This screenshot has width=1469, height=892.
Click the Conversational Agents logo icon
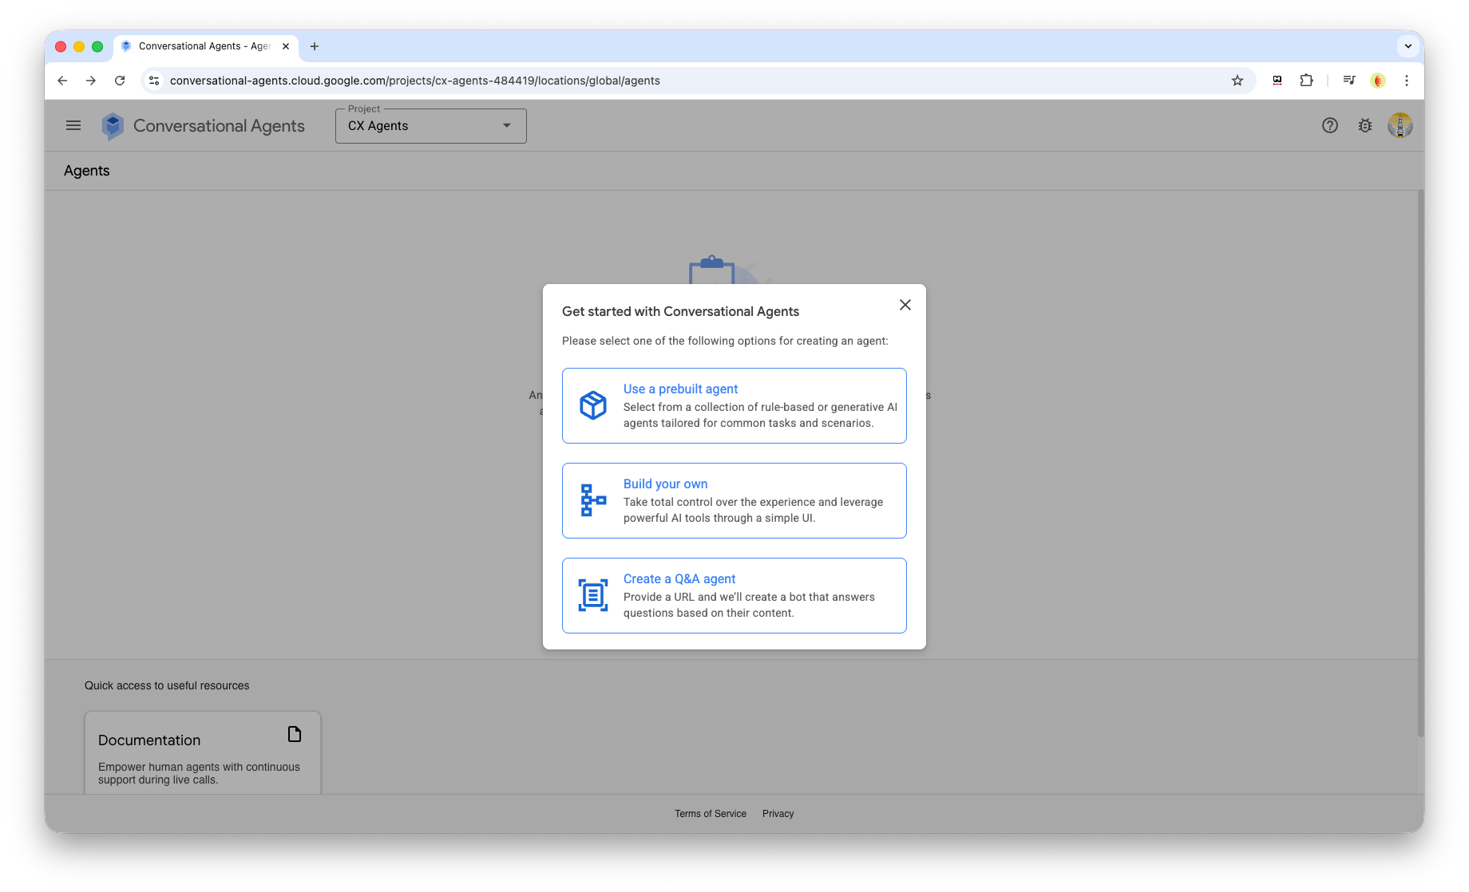(113, 126)
